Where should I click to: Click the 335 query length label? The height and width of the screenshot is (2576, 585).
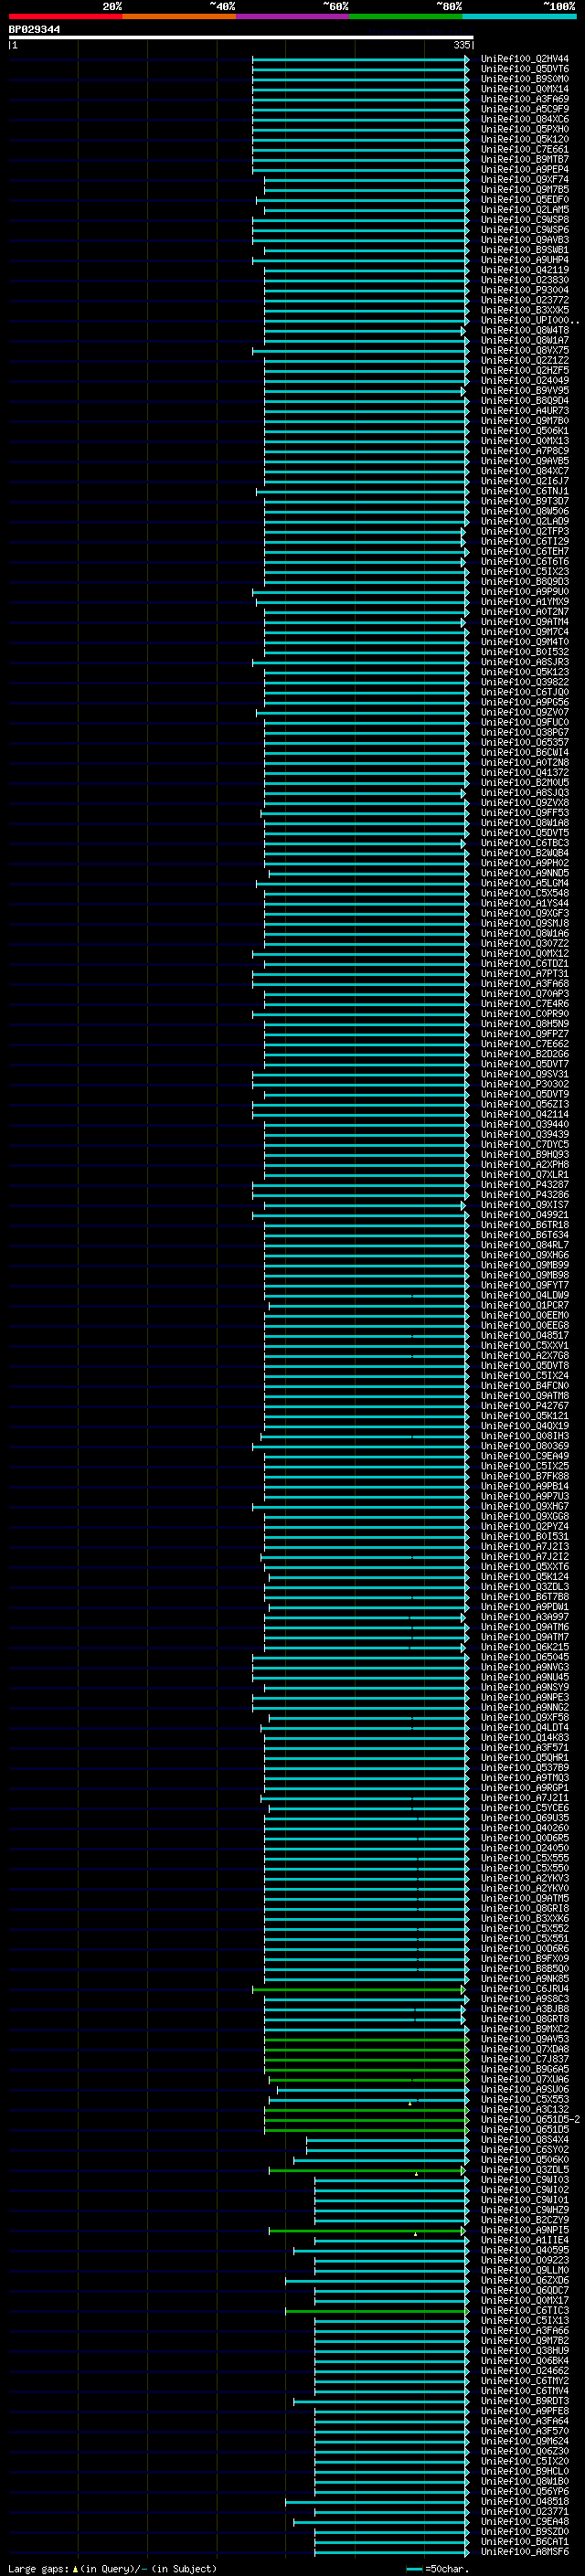[461, 45]
